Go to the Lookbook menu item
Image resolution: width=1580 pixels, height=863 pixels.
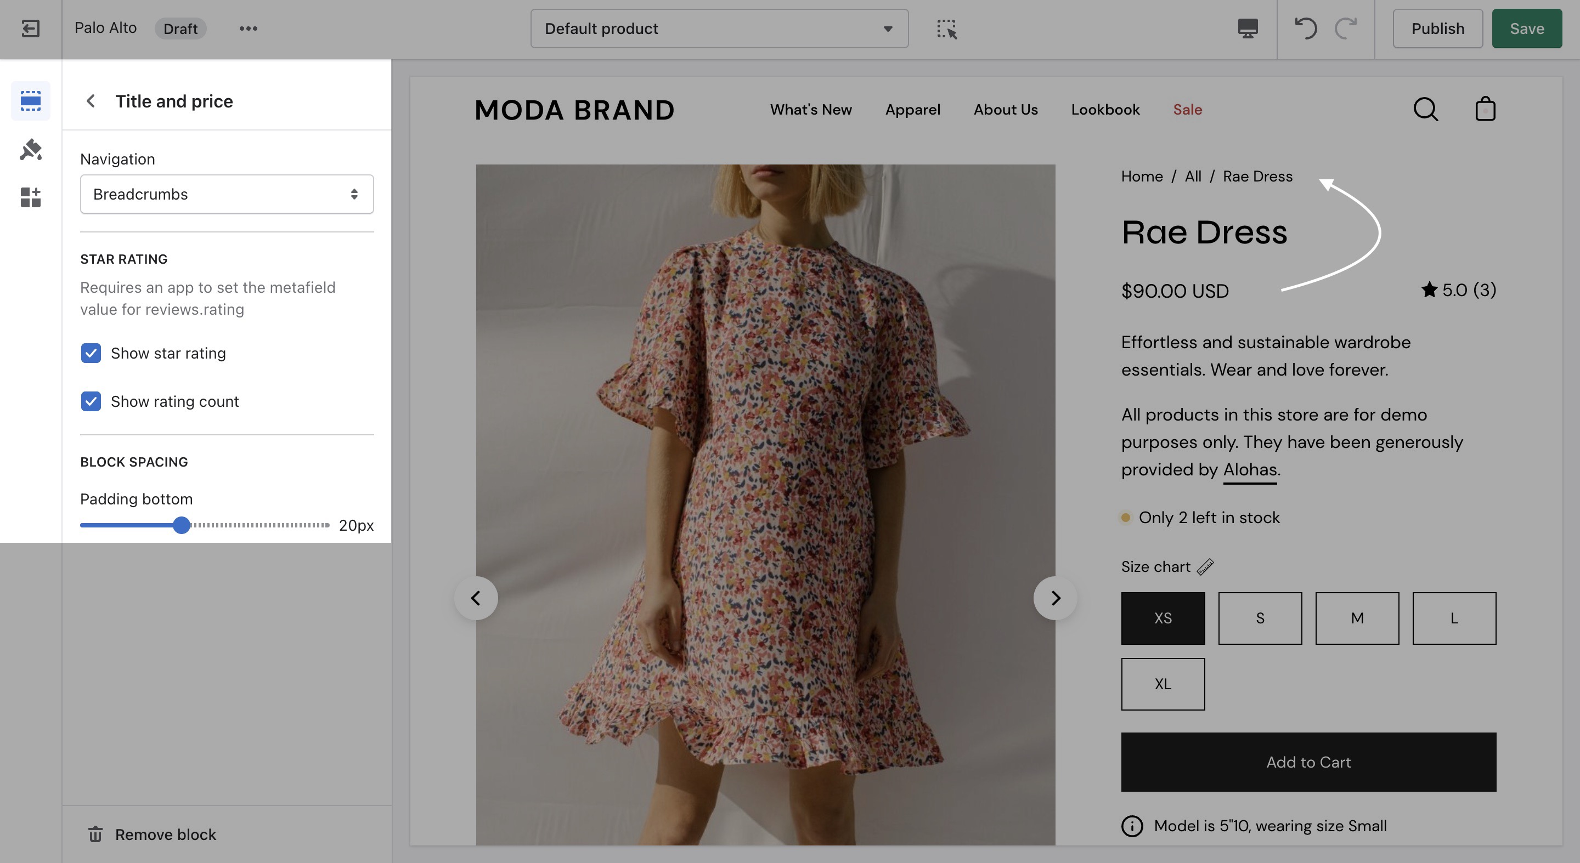point(1105,110)
